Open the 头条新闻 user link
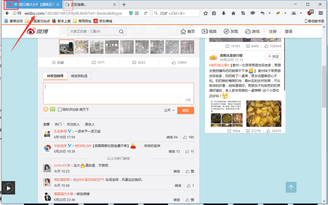The image size is (328, 205). pos(60,131)
